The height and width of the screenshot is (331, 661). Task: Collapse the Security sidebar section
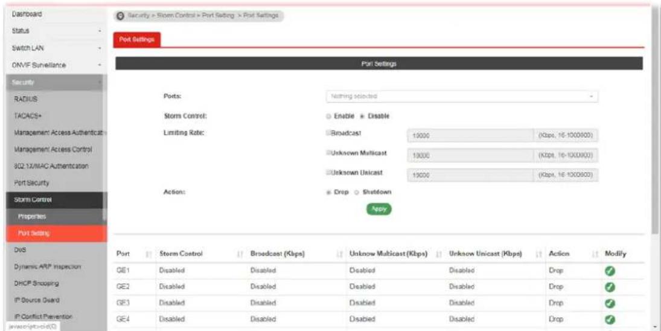(57, 82)
